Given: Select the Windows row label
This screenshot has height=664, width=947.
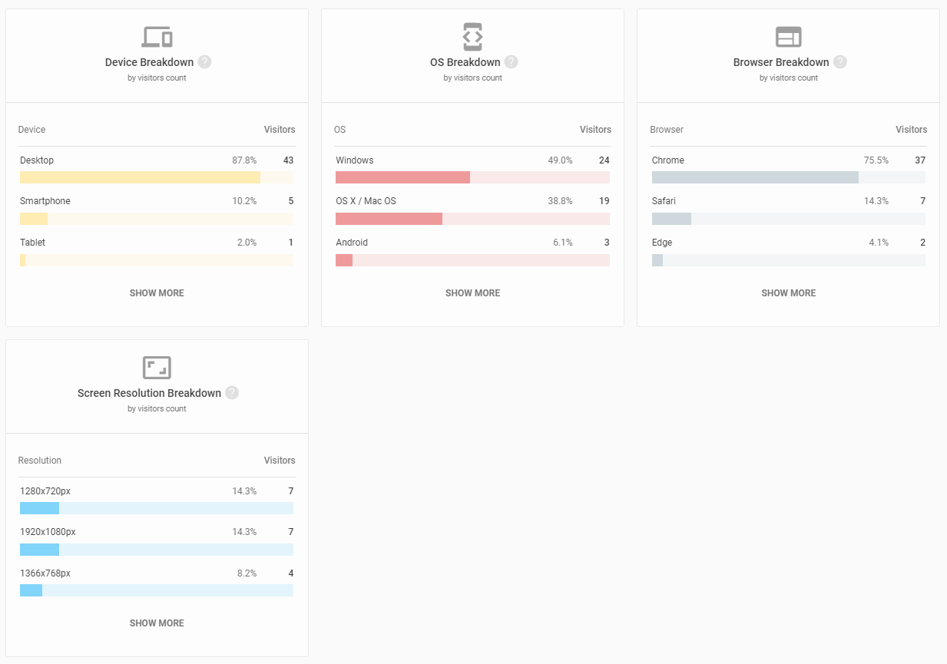Looking at the screenshot, I should (355, 160).
